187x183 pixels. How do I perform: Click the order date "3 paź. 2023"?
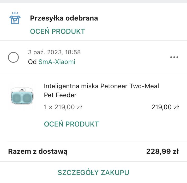[x=45, y=52]
